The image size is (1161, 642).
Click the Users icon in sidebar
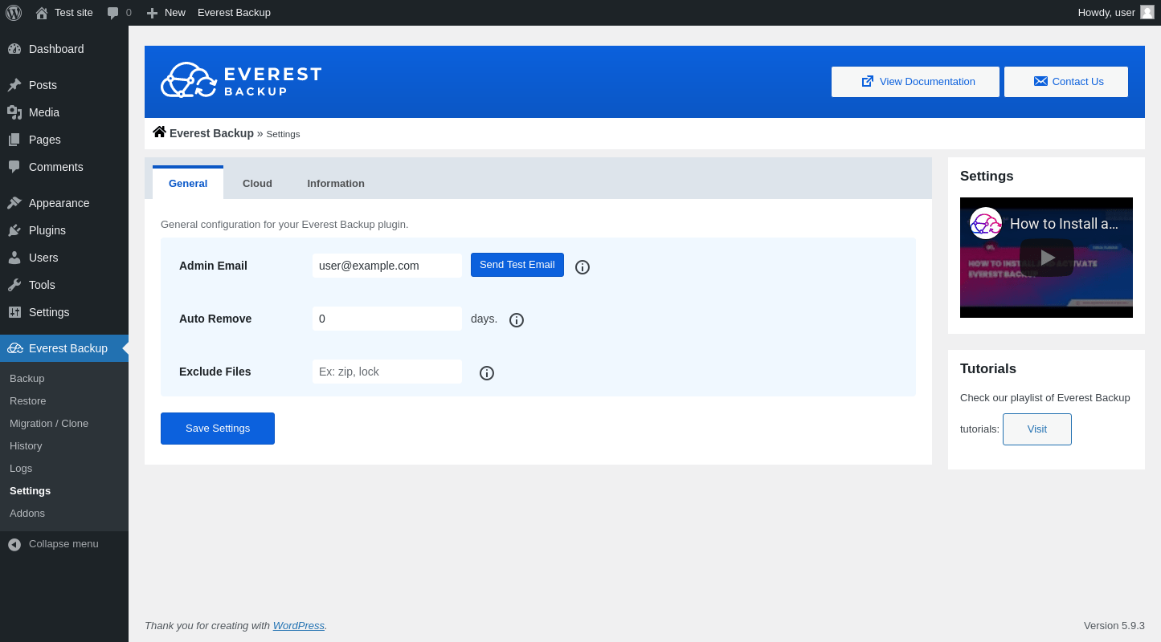[x=14, y=258]
